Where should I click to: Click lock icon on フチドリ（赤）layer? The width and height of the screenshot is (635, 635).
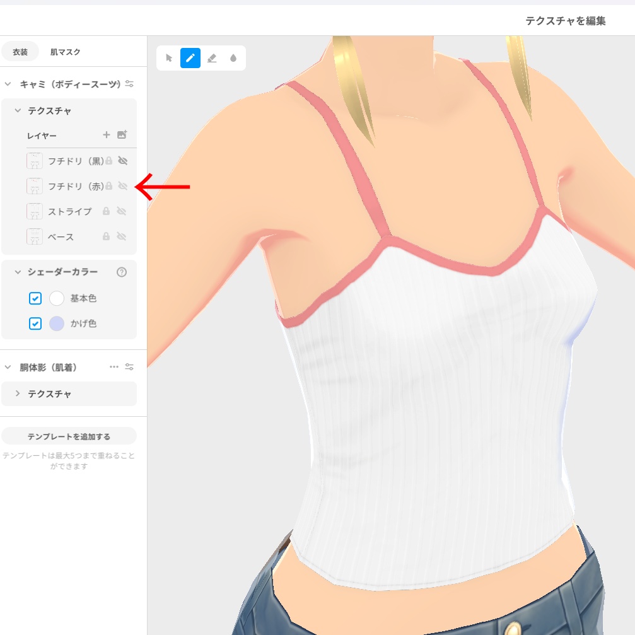click(108, 186)
